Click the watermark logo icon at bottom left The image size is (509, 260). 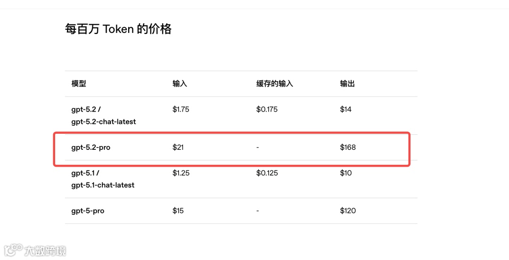pyautogui.click(x=13, y=250)
